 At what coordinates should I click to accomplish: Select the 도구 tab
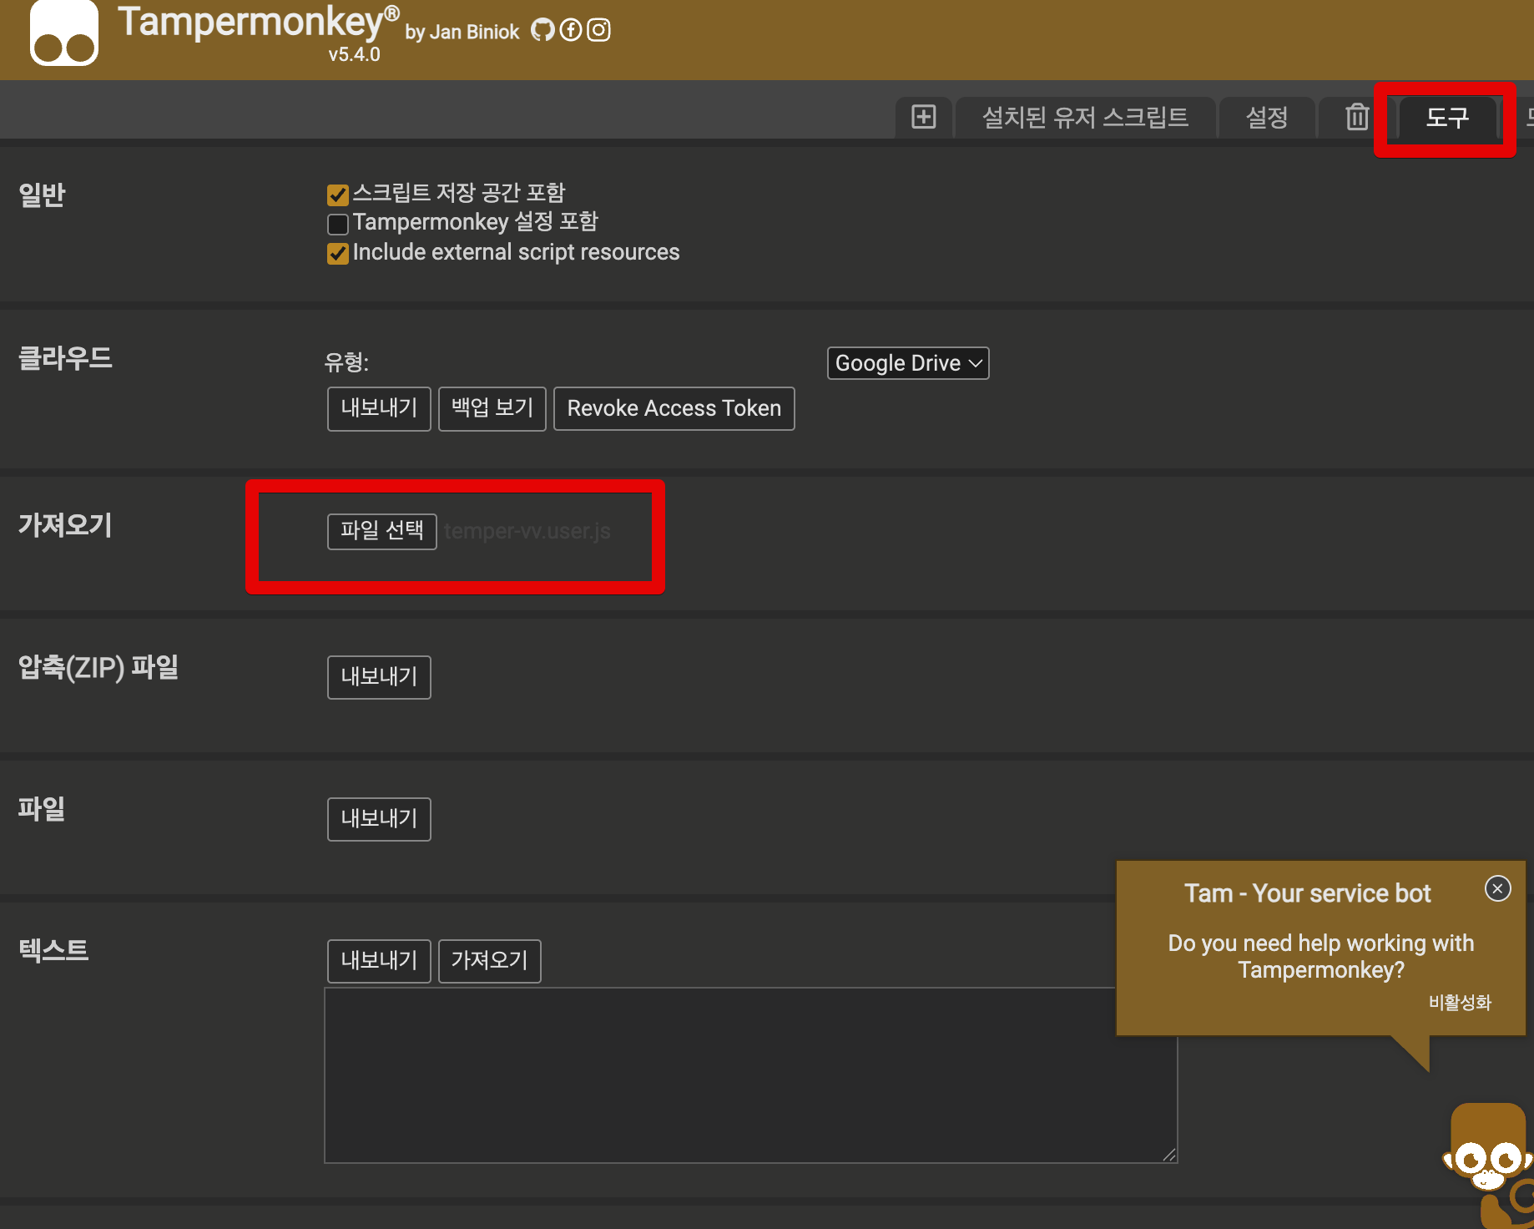[1446, 117]
